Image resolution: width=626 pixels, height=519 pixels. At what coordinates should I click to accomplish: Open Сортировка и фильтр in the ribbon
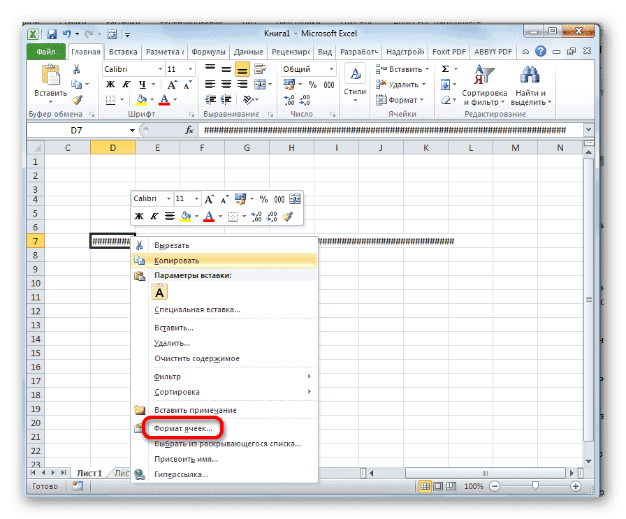click(x=485, y=84)
